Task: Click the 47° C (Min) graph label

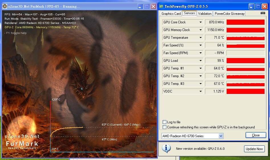Action: 109,139
